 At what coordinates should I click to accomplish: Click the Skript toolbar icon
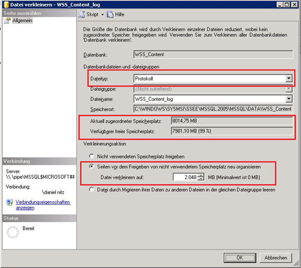[x=82, y=15]
